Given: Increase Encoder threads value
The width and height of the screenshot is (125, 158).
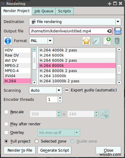Looking at the screenshot, I should tap(60, 98).
